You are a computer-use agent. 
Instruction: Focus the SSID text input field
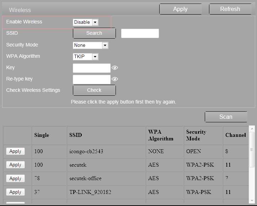[x=140, y=33]
